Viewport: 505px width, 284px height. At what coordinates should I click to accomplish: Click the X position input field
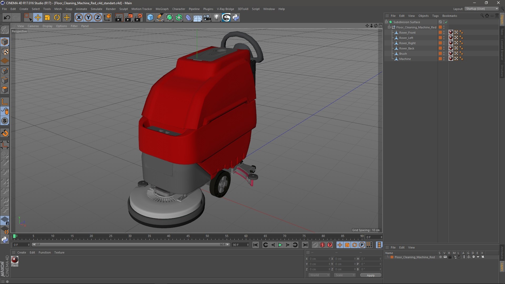[x=319, y=259]
